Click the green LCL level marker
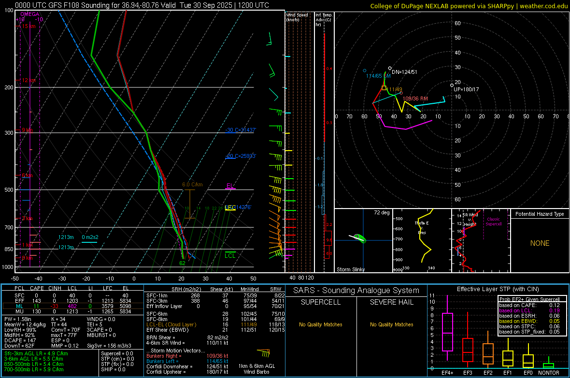 pos(230,255)
